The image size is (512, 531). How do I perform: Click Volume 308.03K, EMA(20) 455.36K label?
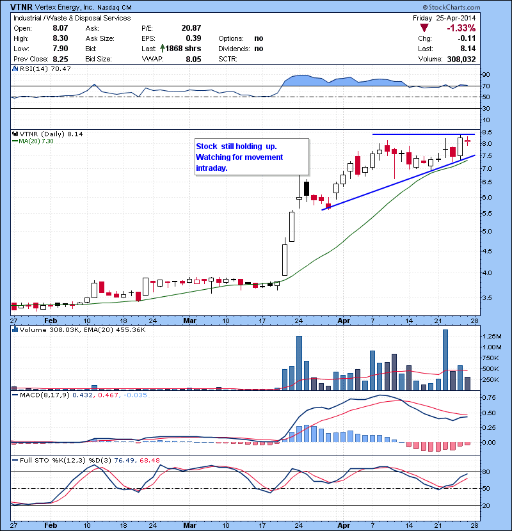point(83,329)
